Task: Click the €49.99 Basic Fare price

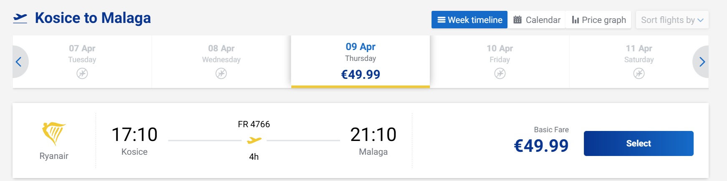Action: 541,146
